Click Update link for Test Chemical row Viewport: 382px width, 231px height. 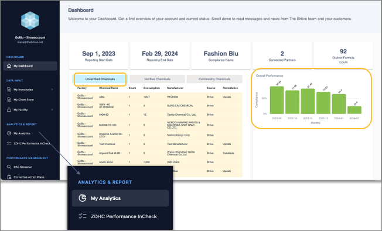coord(227,144)
